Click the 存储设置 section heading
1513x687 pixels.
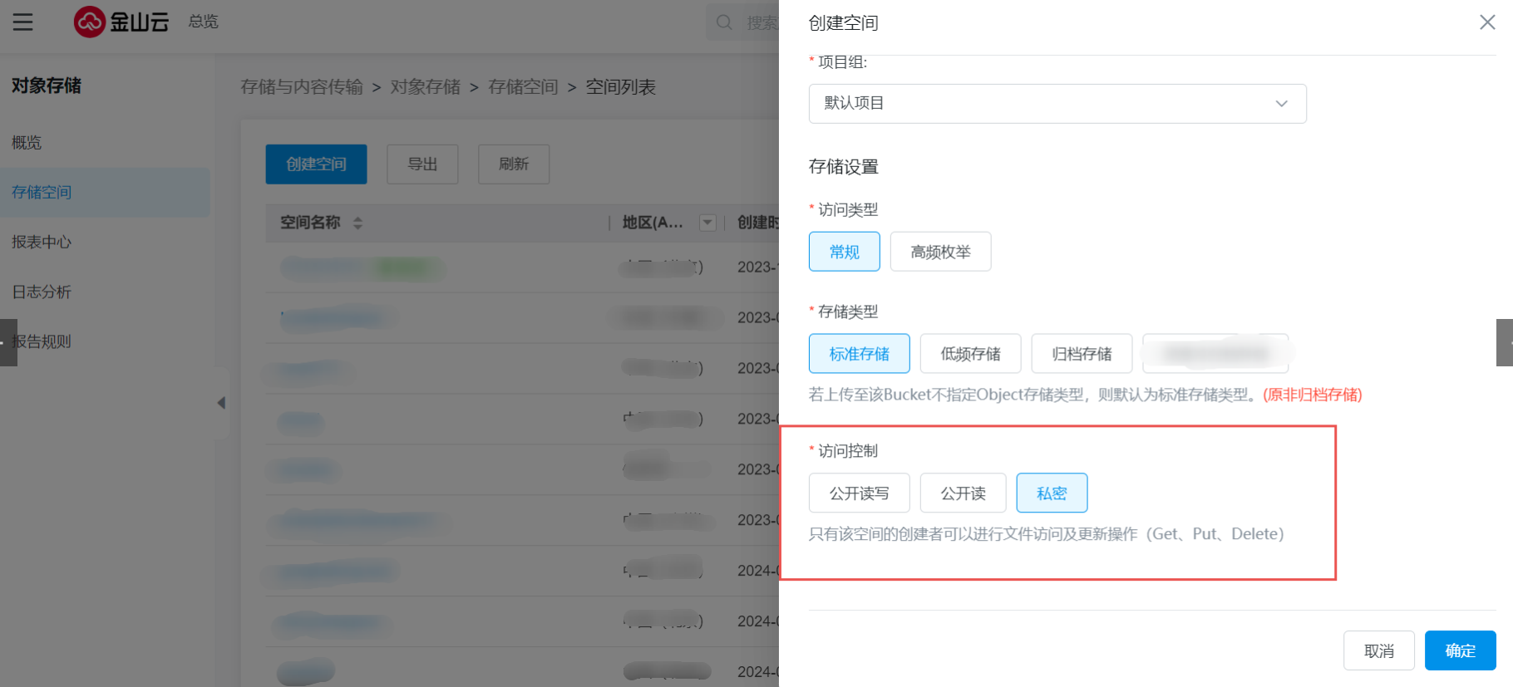tap(844, 167)
